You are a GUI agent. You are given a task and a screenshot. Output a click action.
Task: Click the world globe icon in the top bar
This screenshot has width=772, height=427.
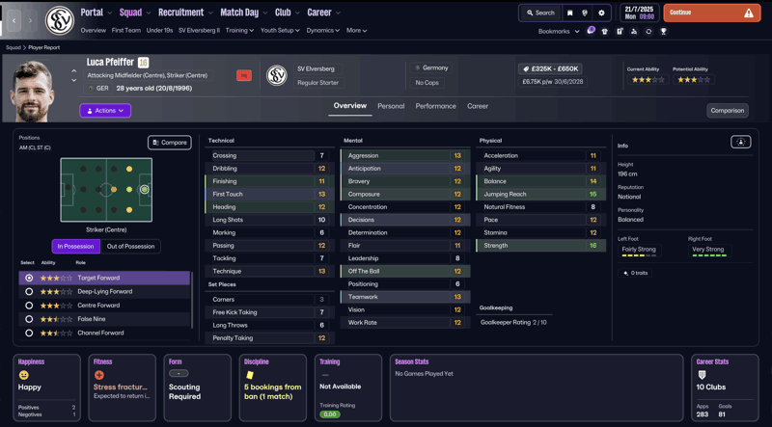coord(585,13)
